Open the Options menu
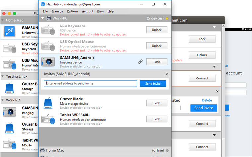 pyautogui.click(x=72, y=11)
